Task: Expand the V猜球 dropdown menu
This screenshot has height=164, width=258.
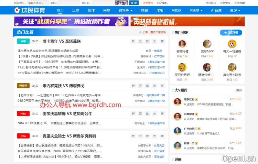Action: click(x=196, y=10)
